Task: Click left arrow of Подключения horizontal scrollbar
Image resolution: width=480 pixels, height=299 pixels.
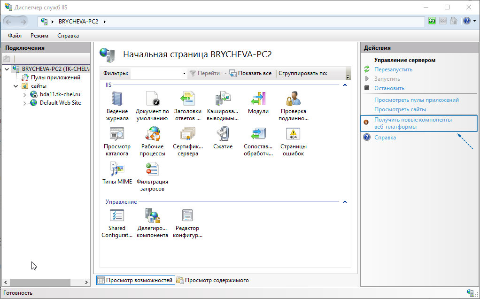Action: (x=6, y=282)
